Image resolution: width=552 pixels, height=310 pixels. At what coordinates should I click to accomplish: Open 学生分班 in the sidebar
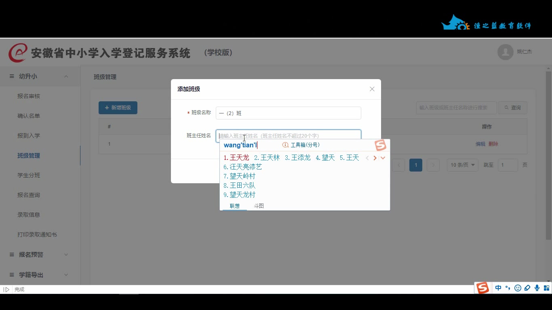[29, 175]
